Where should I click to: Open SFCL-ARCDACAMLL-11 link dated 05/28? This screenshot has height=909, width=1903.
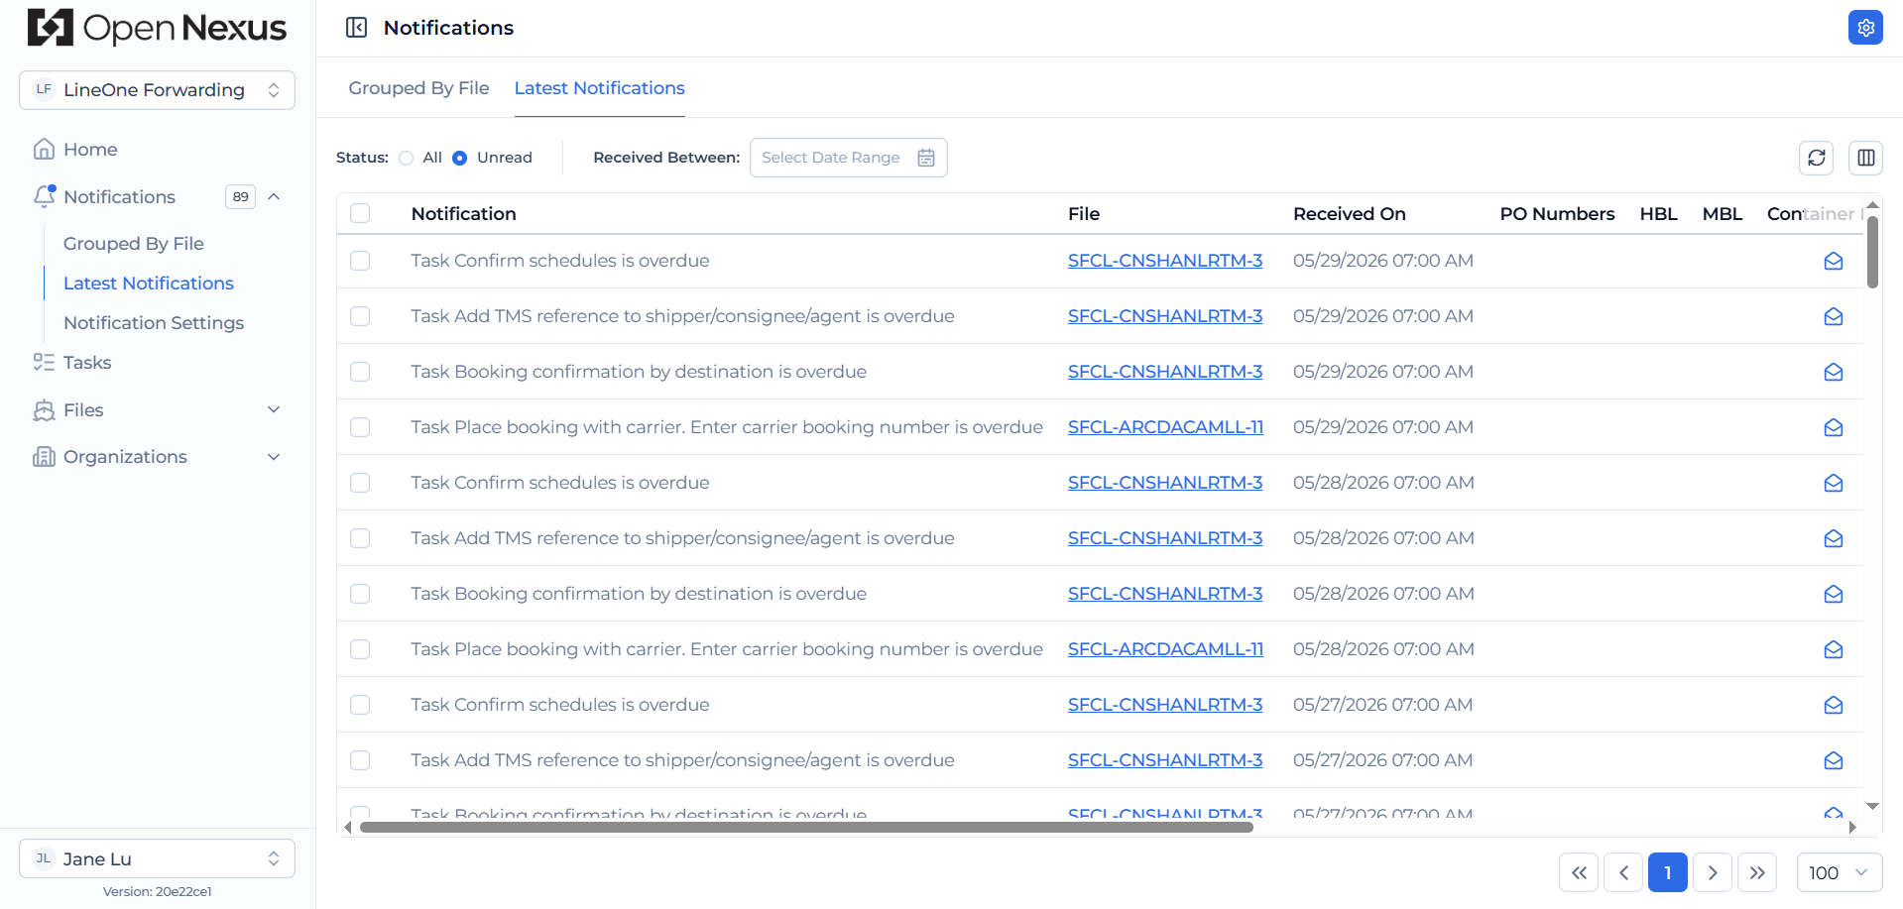click(1165, 649)
